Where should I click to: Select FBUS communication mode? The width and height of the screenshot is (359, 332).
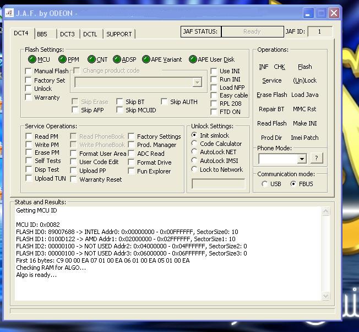pyautogui.click(x=293, y=184)
